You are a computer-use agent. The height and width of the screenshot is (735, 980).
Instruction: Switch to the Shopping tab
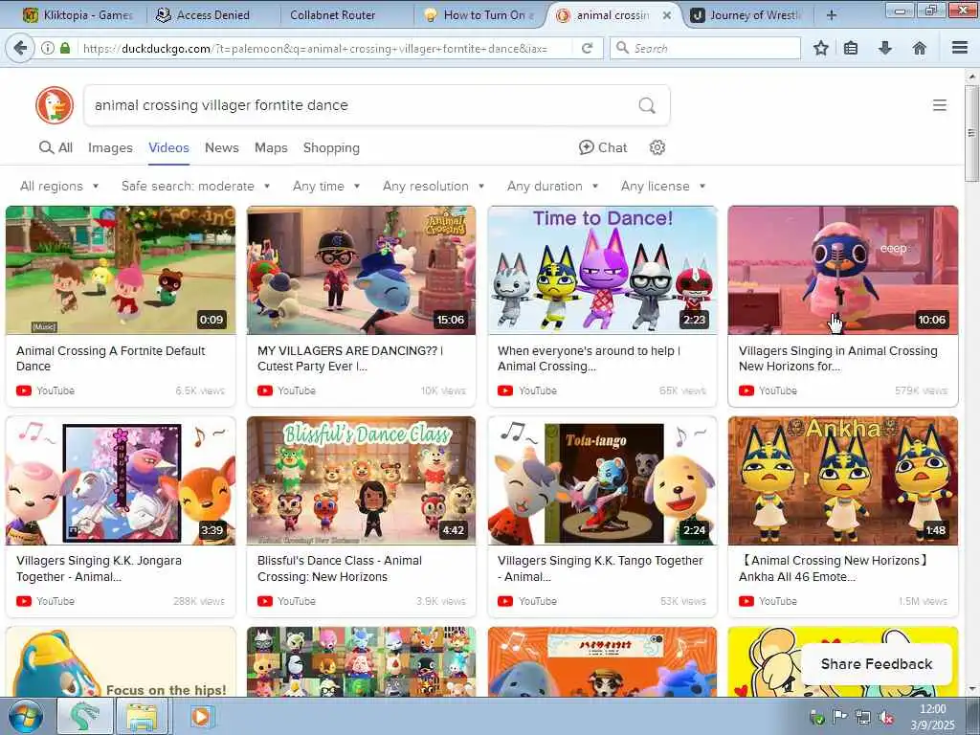tap(331, 148)
